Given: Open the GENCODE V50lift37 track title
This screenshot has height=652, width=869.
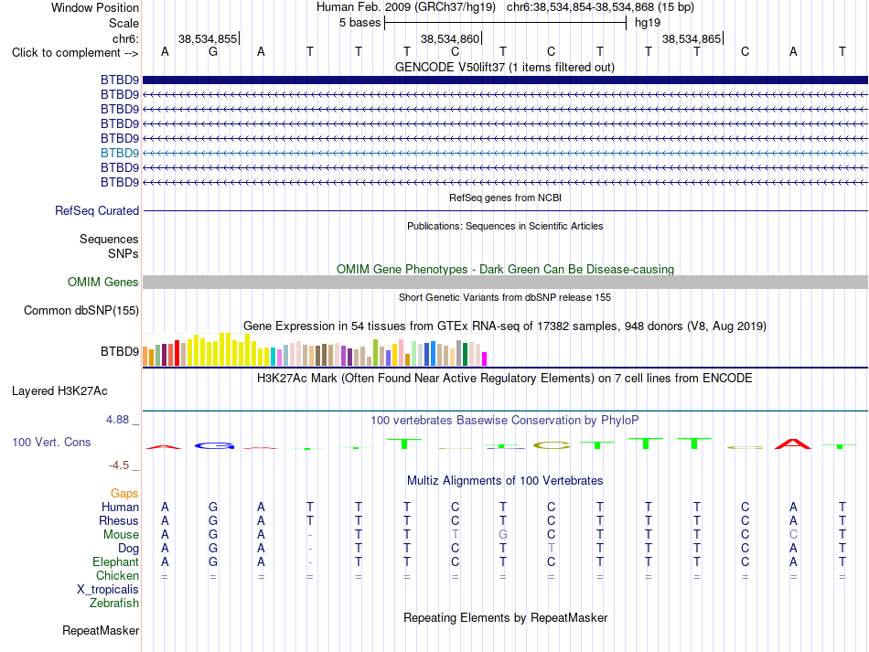Looking at the screenshot, I should click(x=504, y=67).
